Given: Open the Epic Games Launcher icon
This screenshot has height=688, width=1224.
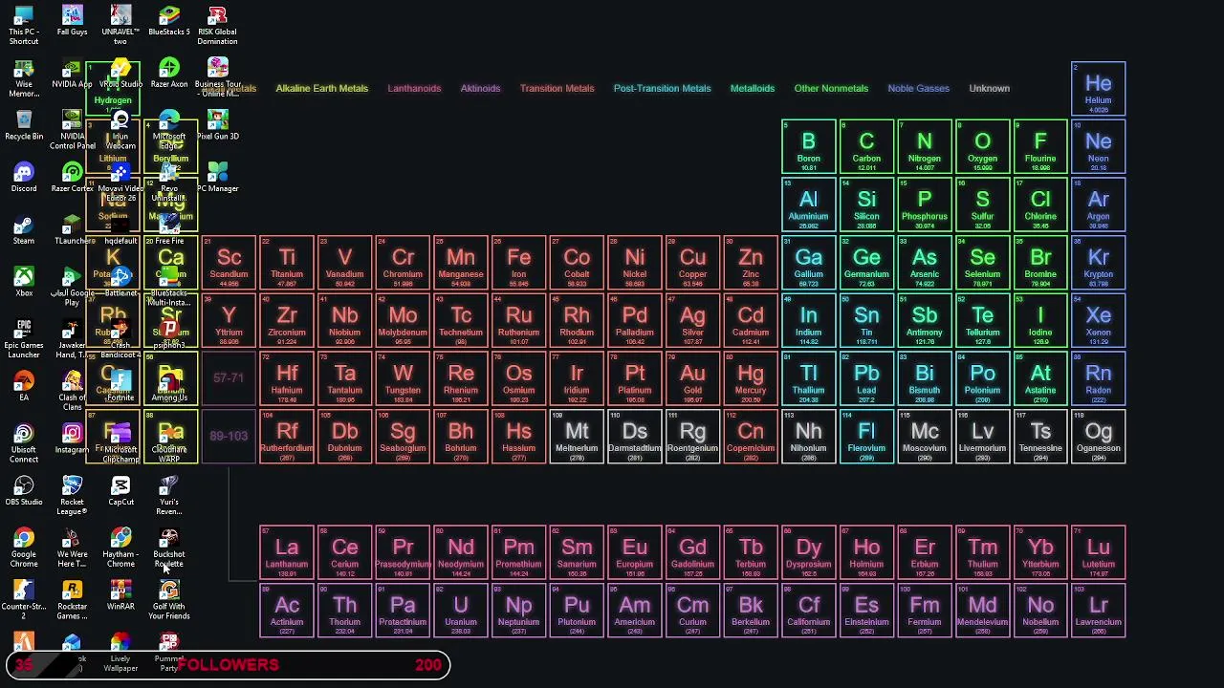Looking at the screenshot, I should pos(24,339).
